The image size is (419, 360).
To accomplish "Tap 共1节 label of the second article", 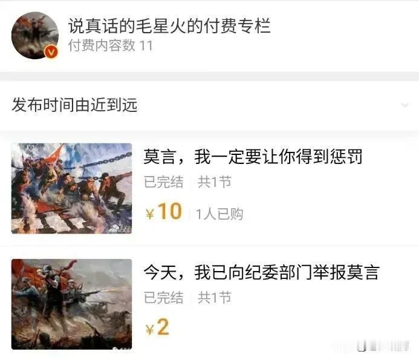I will [214, 298].
